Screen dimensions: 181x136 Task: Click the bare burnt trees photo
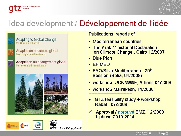click(56, 84)
